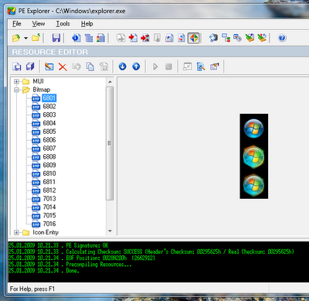Viewport: 309px width, 301px height.
Task: Expand the Icon Entry folder node
Action: [x=16, y=232]
